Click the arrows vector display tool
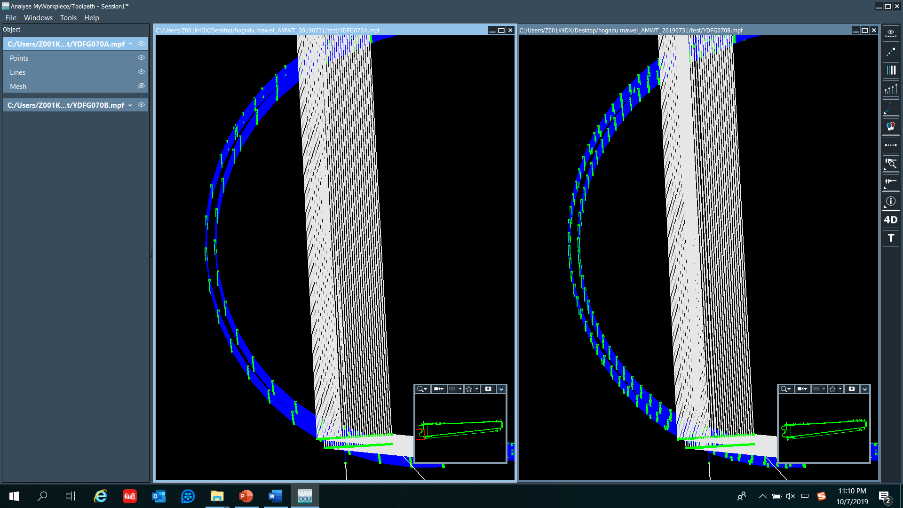903x508 pixels. tap(890, 88)
